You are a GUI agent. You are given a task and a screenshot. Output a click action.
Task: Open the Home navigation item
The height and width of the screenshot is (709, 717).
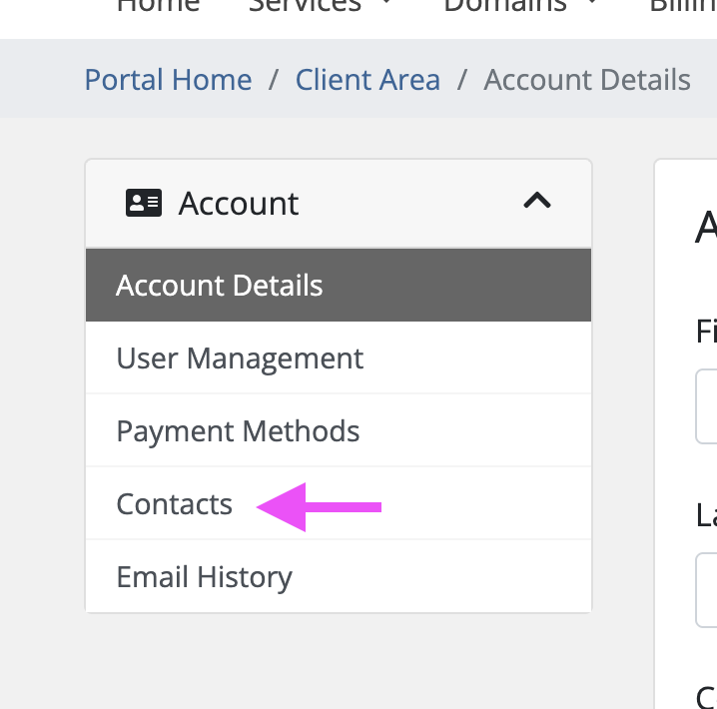pos(158,5)
